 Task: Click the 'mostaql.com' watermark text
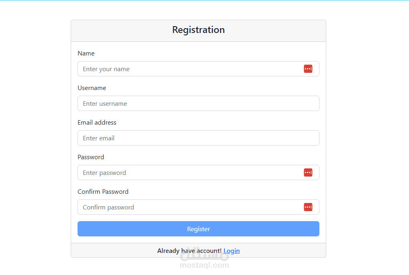(204, 265)
